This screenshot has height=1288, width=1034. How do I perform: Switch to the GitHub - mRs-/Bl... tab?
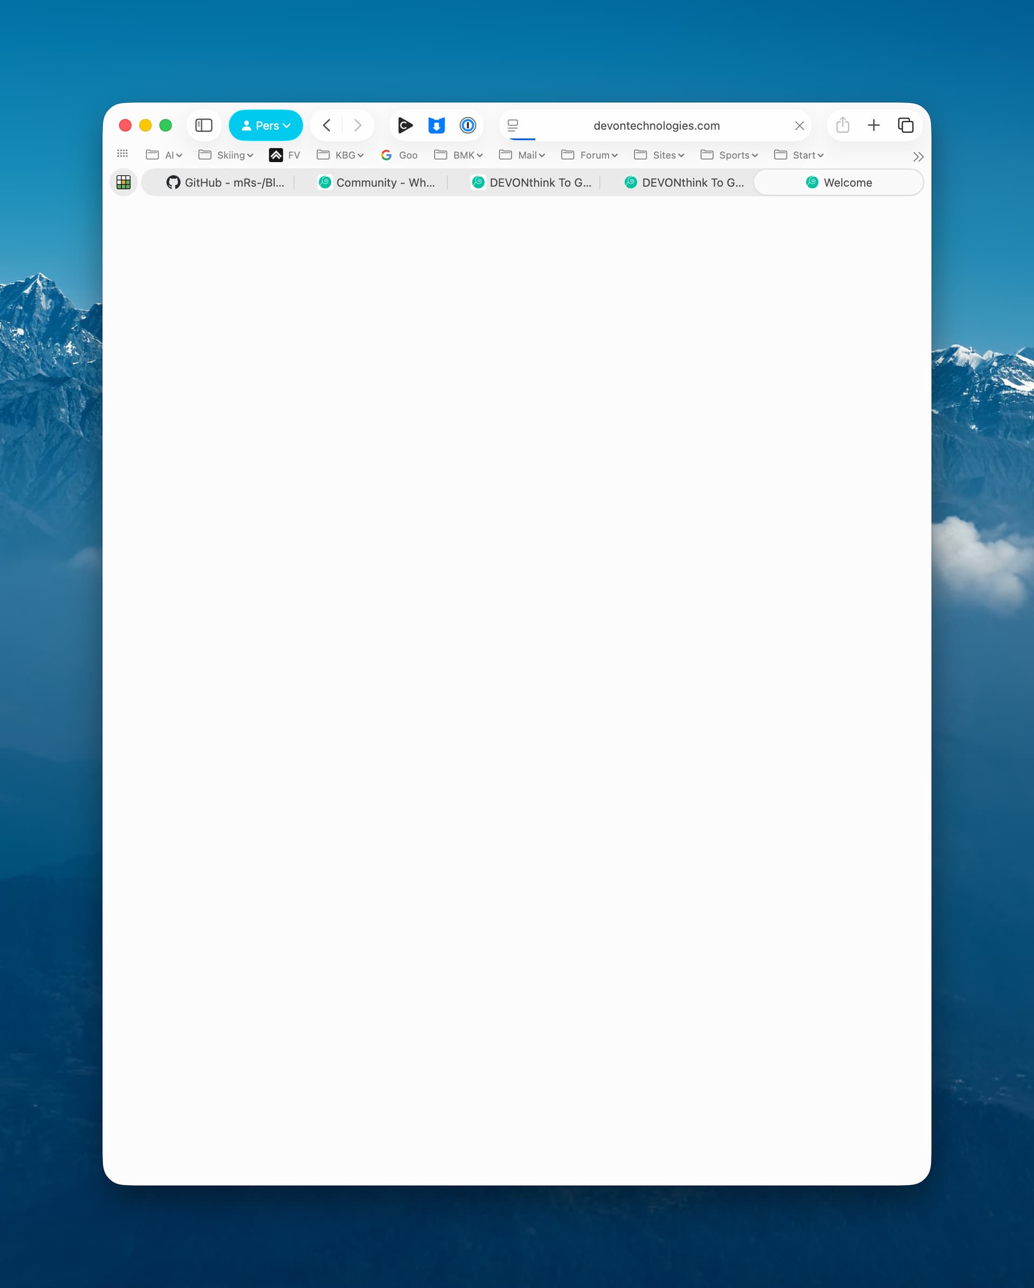225,183
